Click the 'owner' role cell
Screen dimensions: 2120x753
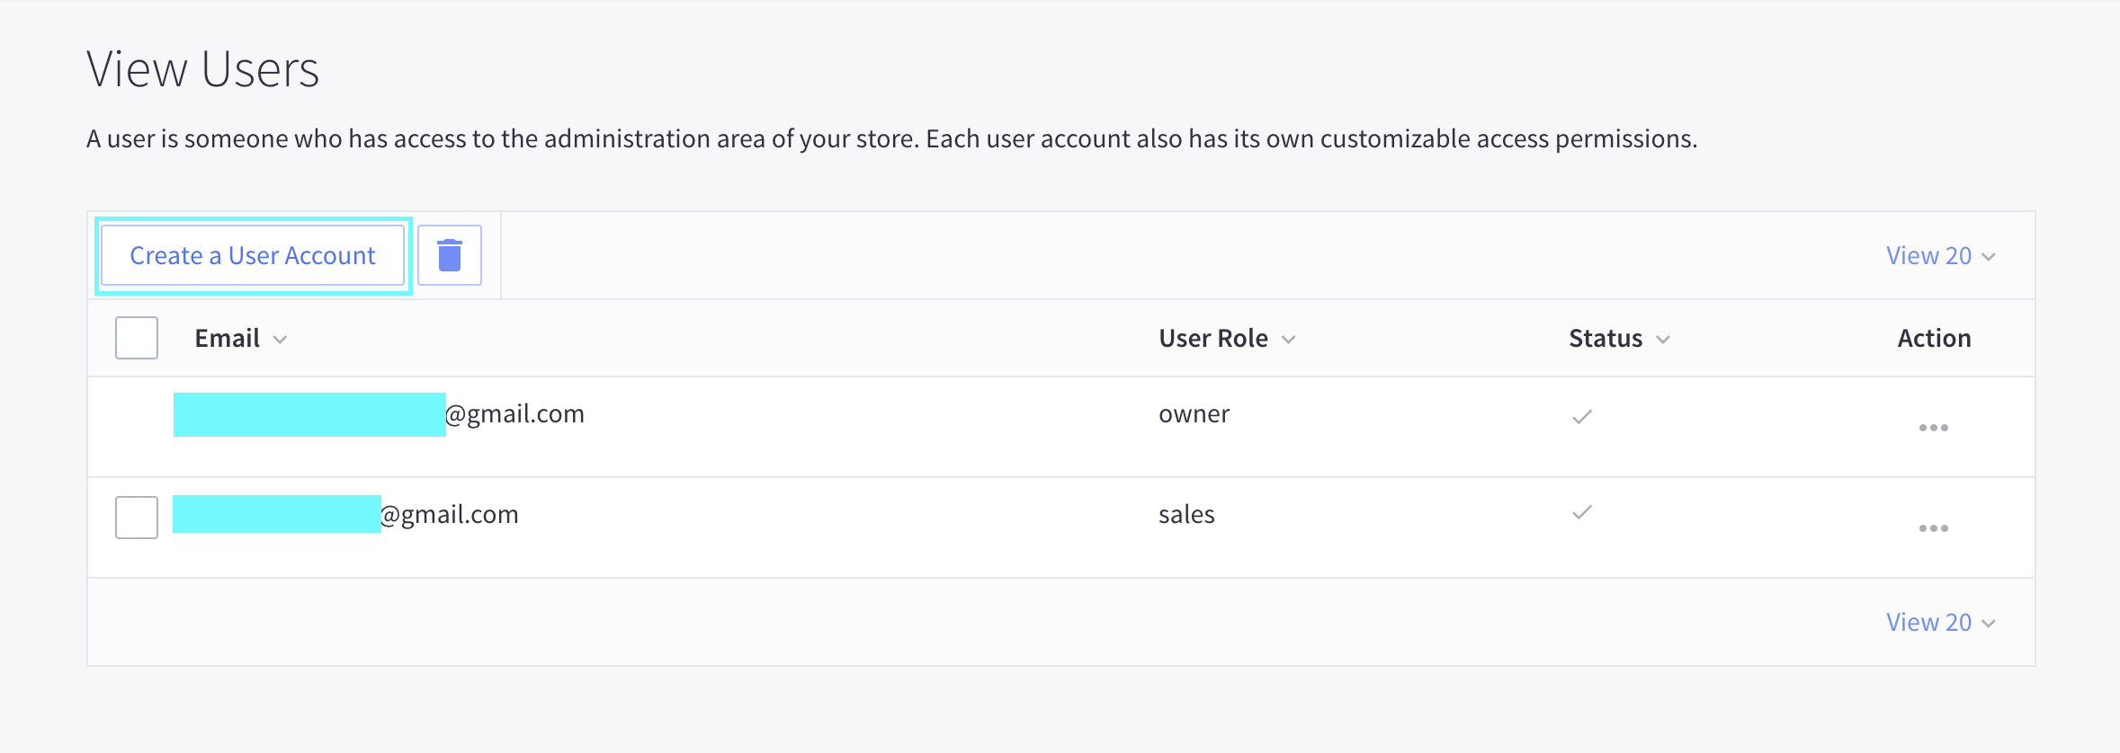click(1194, 414)
